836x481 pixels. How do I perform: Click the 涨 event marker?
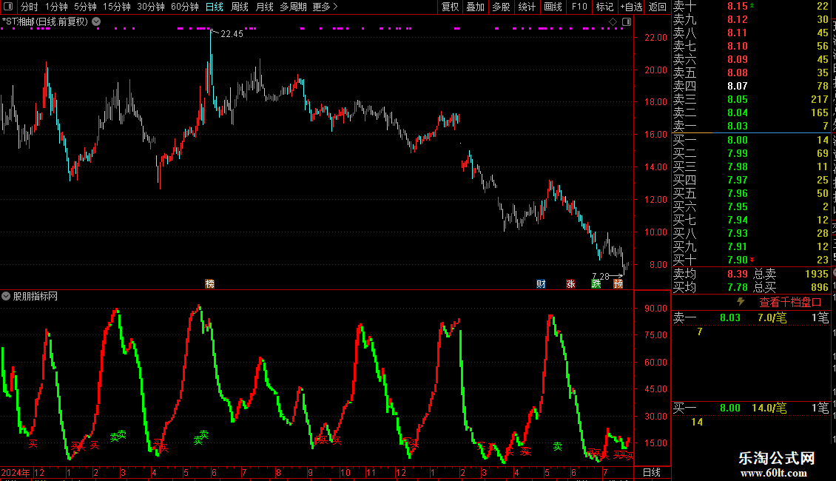(570, 283)
